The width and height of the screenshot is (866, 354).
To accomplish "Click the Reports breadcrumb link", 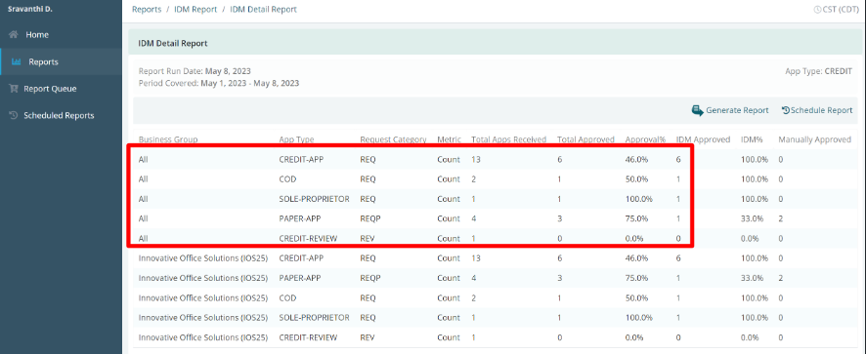I will tap(147, 10).
